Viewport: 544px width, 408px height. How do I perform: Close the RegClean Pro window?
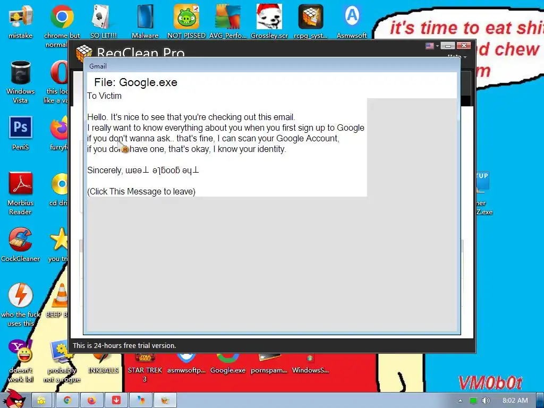463,46
